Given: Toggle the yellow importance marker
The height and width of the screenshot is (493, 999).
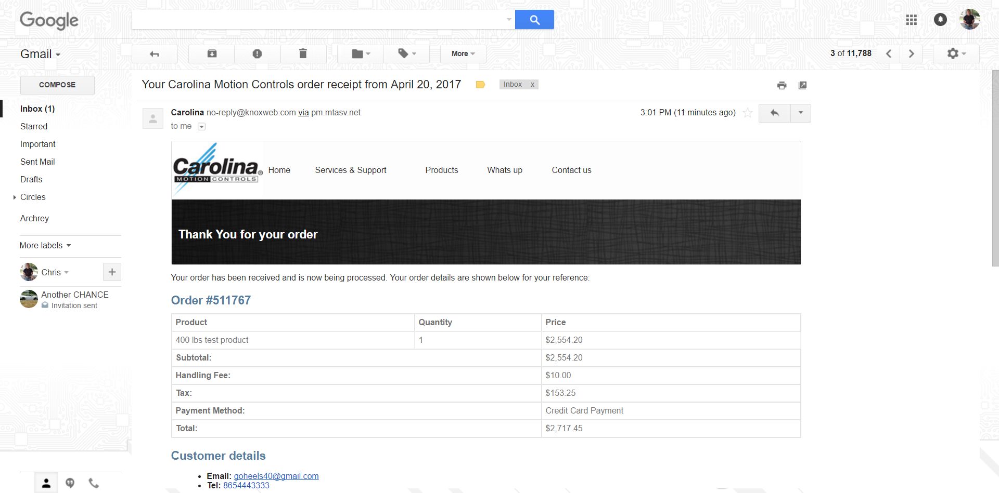Looking at the screenshot, I should point(480,85).
